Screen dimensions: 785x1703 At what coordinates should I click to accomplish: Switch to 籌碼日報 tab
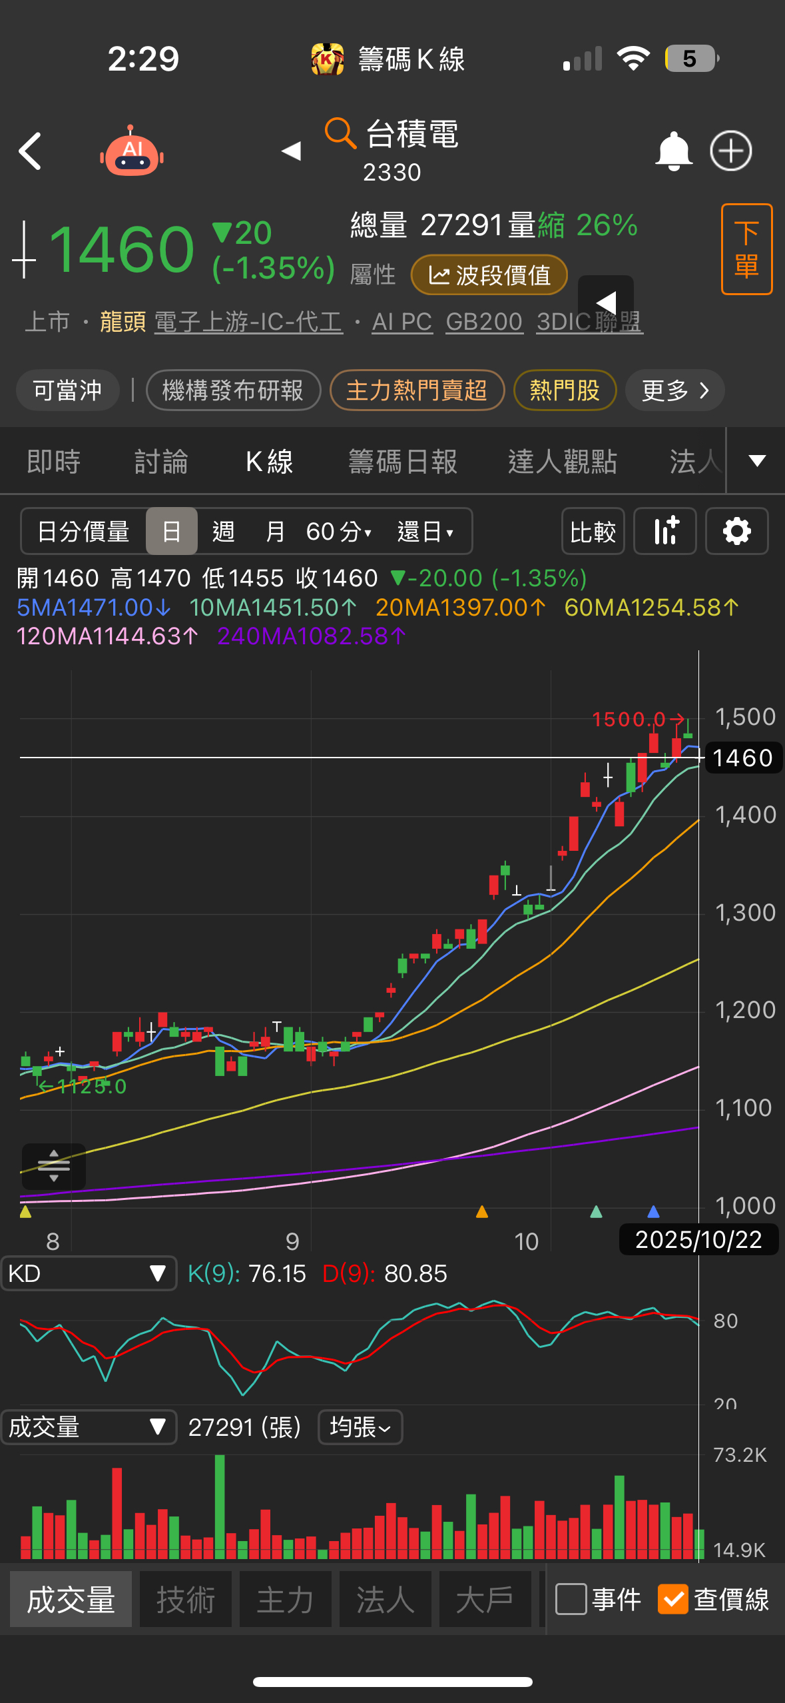tap(403, 461)
